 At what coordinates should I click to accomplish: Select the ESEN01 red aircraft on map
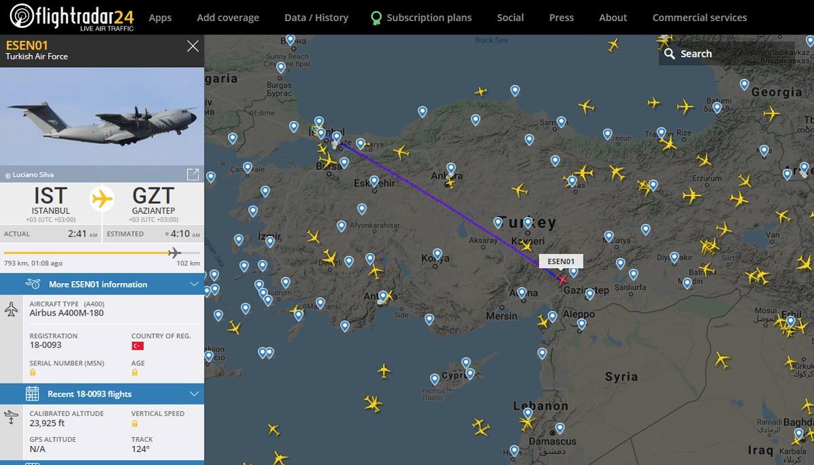562,279
